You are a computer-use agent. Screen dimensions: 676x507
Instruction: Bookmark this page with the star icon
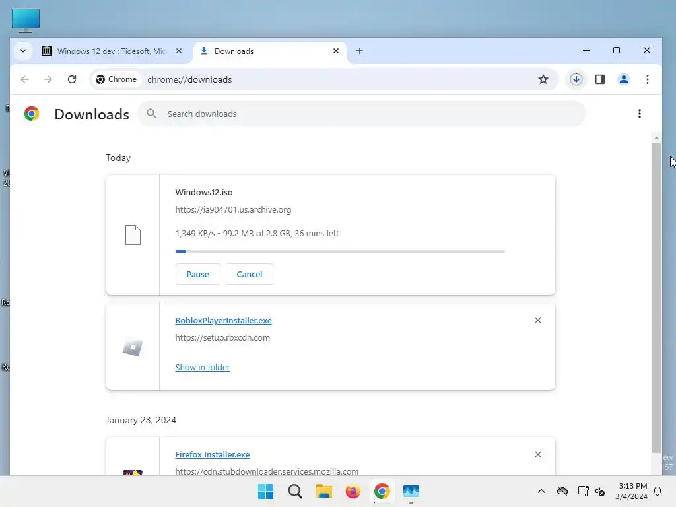click(x=543, y=79)
